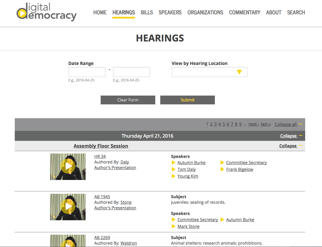Open the Assembly Floor Session link

[x=101, y=146]
